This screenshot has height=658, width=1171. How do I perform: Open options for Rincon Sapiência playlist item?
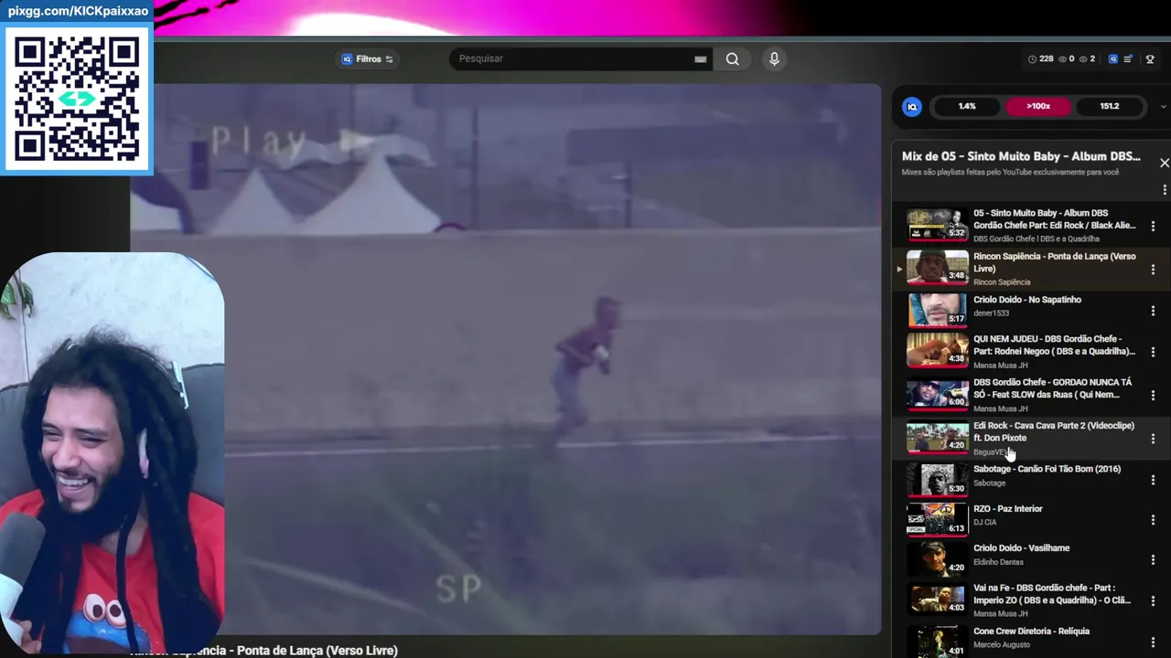(1153, 269)
